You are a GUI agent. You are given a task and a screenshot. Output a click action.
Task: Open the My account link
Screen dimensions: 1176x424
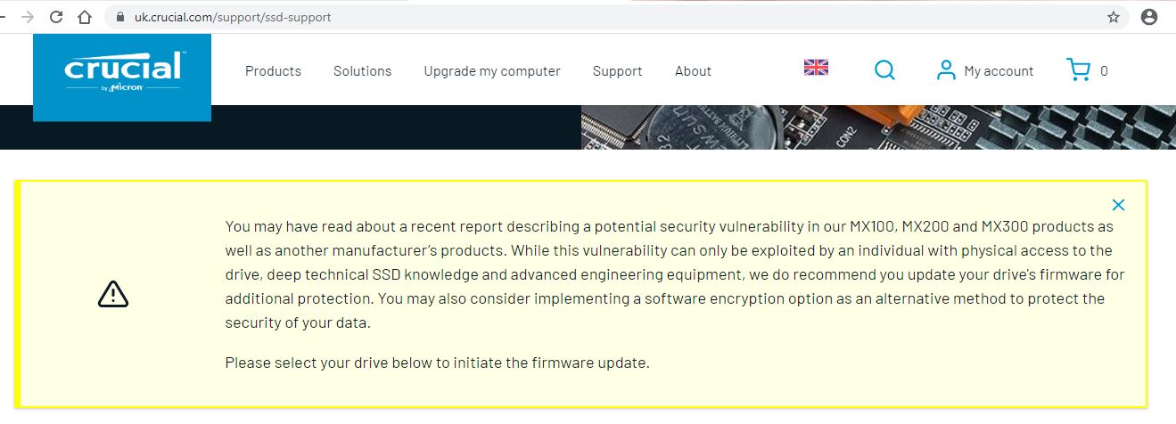999,71
